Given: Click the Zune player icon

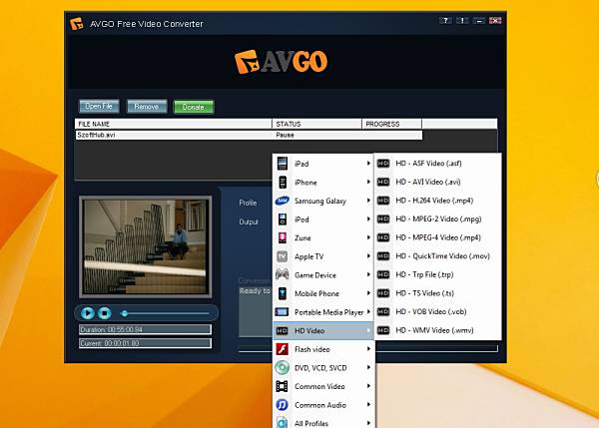Looking at the screenshot, I should tap(283, 237).
